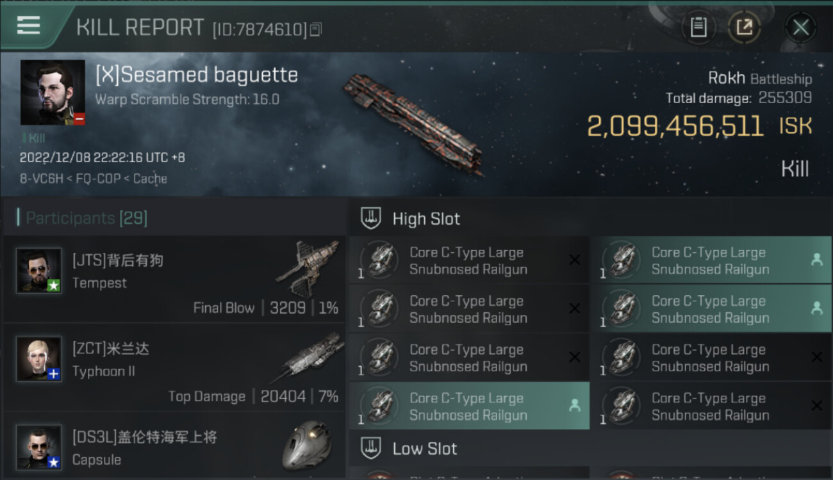Select the Typhoon II ship icon
Viewport: 833px width, 480px height.
click(304, 358)
